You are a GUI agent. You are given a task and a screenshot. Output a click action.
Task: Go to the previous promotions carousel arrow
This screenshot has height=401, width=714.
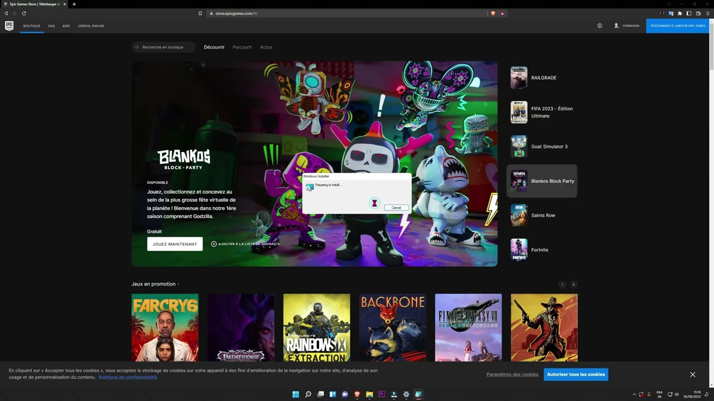(562, 285)
